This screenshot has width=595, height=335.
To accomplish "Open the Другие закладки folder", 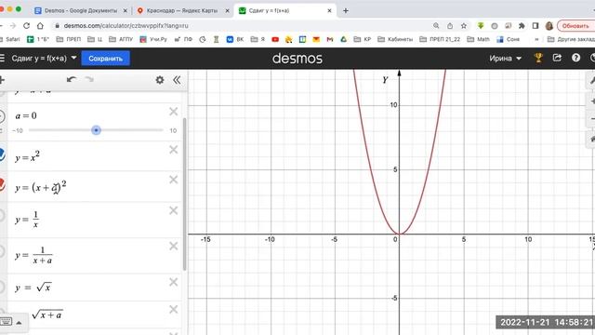I will tap(571, 39).
